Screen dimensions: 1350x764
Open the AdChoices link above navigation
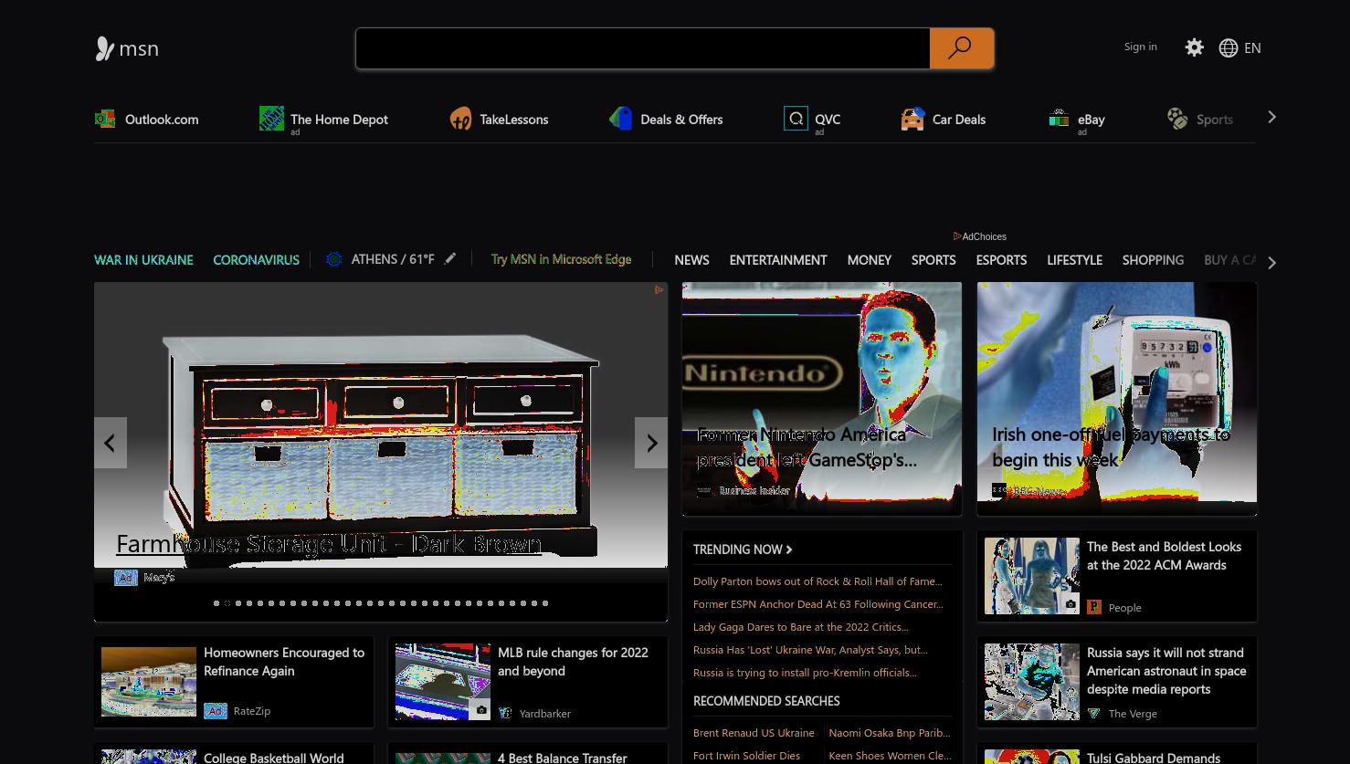point(979,236)
